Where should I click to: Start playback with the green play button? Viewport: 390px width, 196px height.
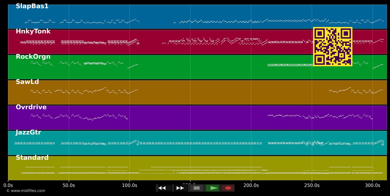pyautogui.click(x=212, y=188)
